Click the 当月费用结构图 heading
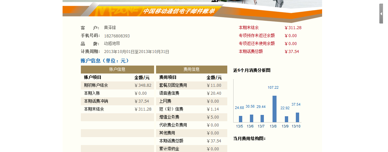The image size is (388, 152). tap(249, 138)
